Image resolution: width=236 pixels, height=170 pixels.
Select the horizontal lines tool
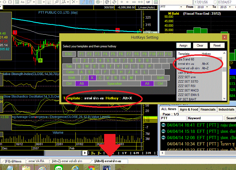(x=40, y=2)
